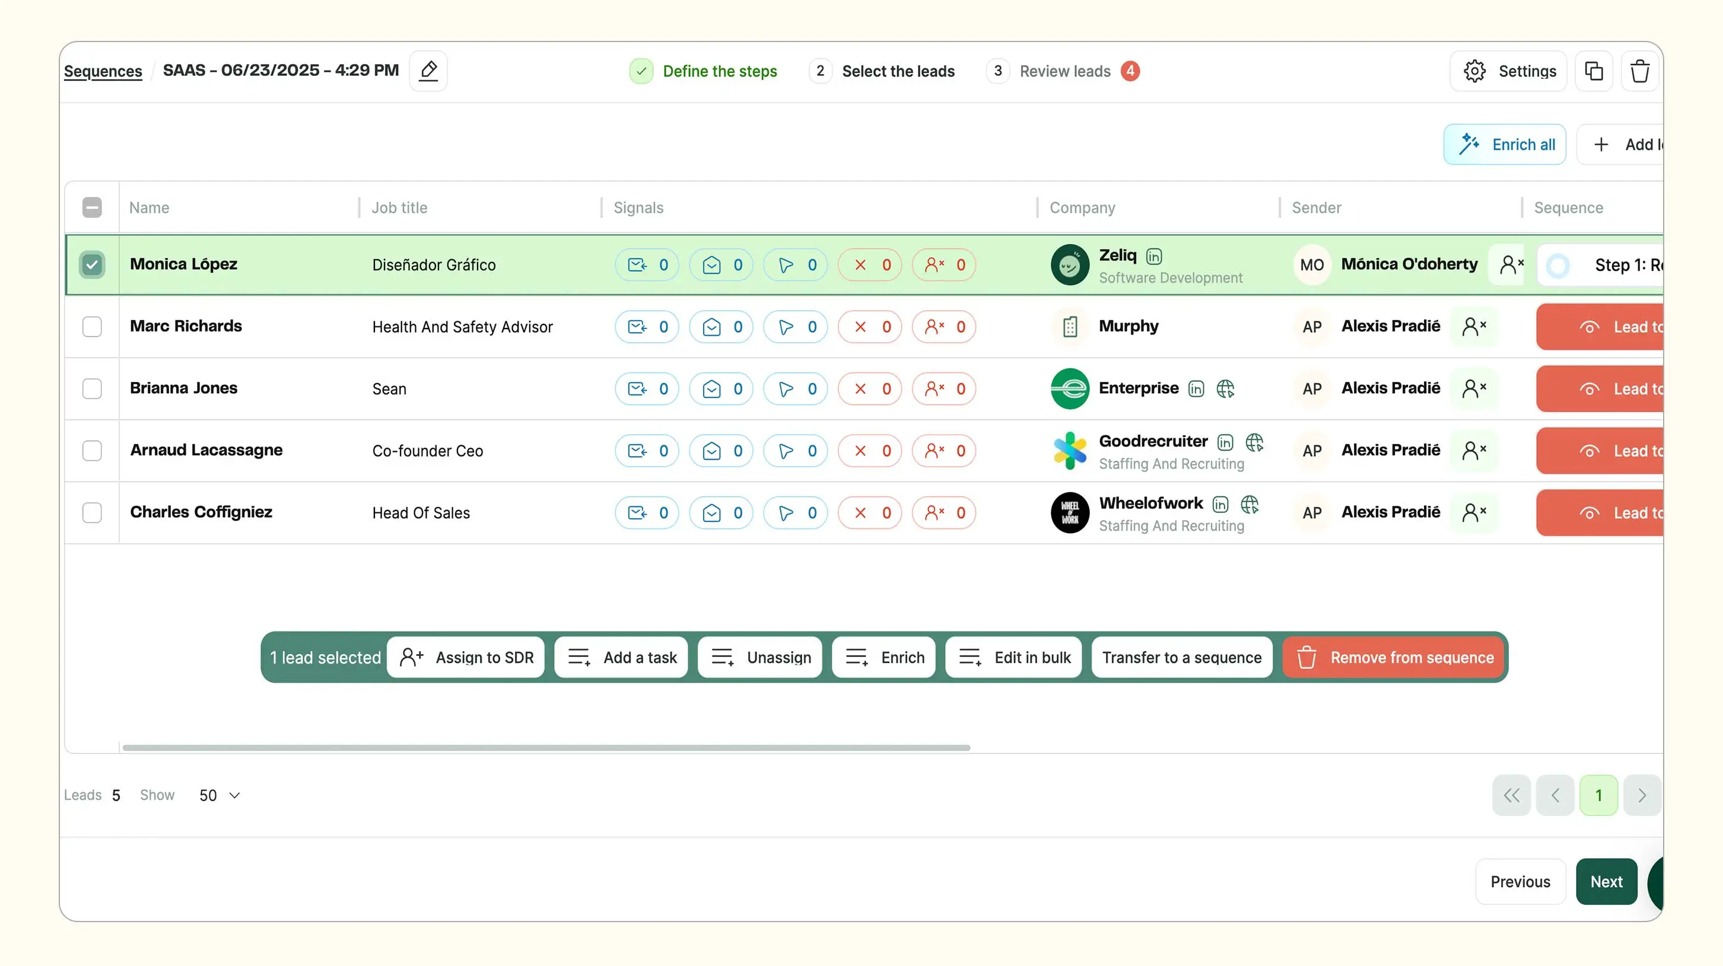Go to Review leads step
Viewport: 1723px width, 966px height.
(1063, 71)
